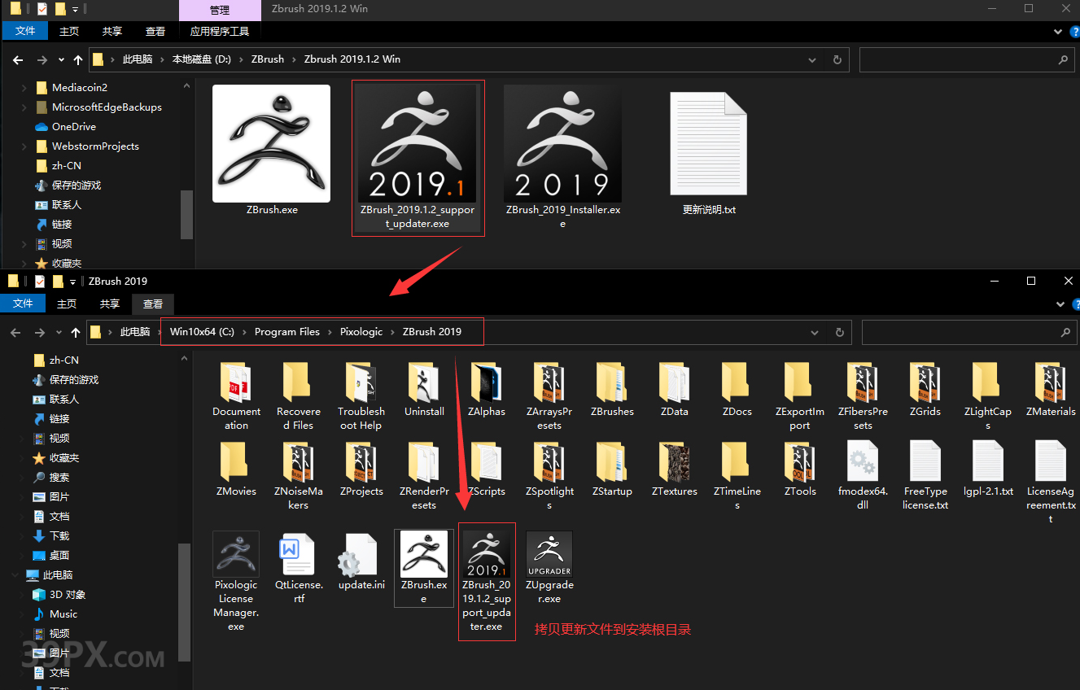Go up one level in top window

point(78,59)
